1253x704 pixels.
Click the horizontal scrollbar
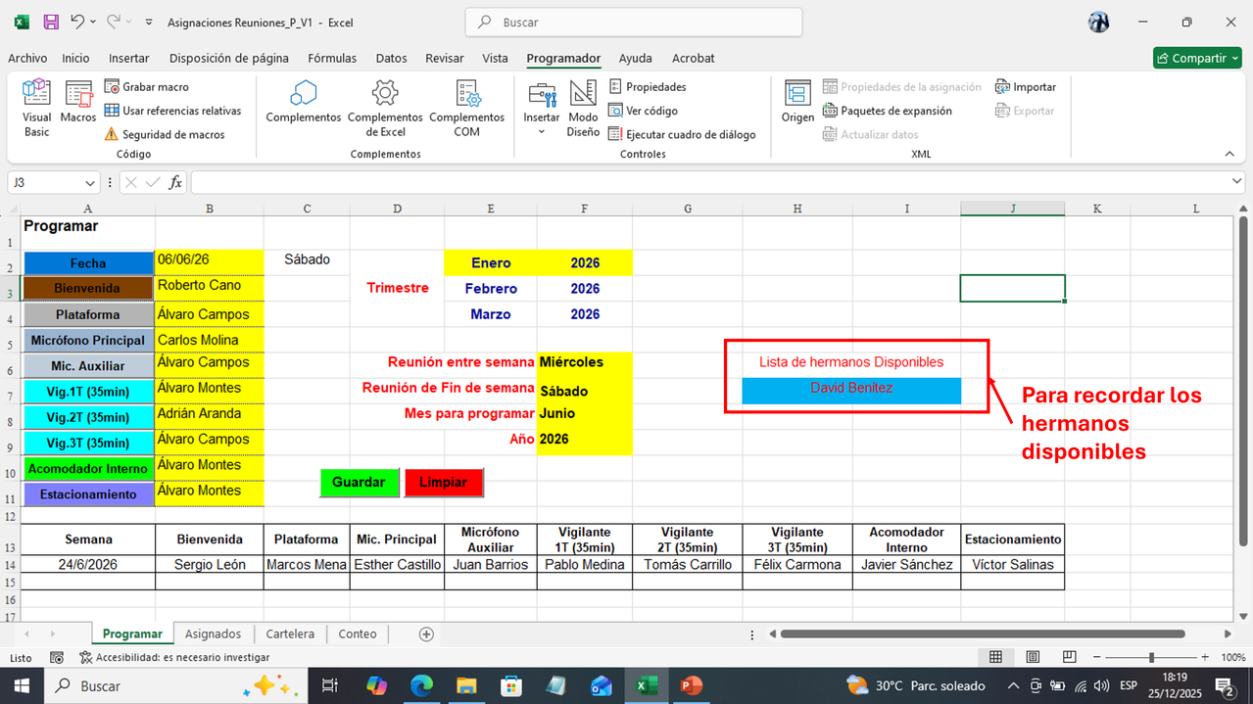[982, 634]
